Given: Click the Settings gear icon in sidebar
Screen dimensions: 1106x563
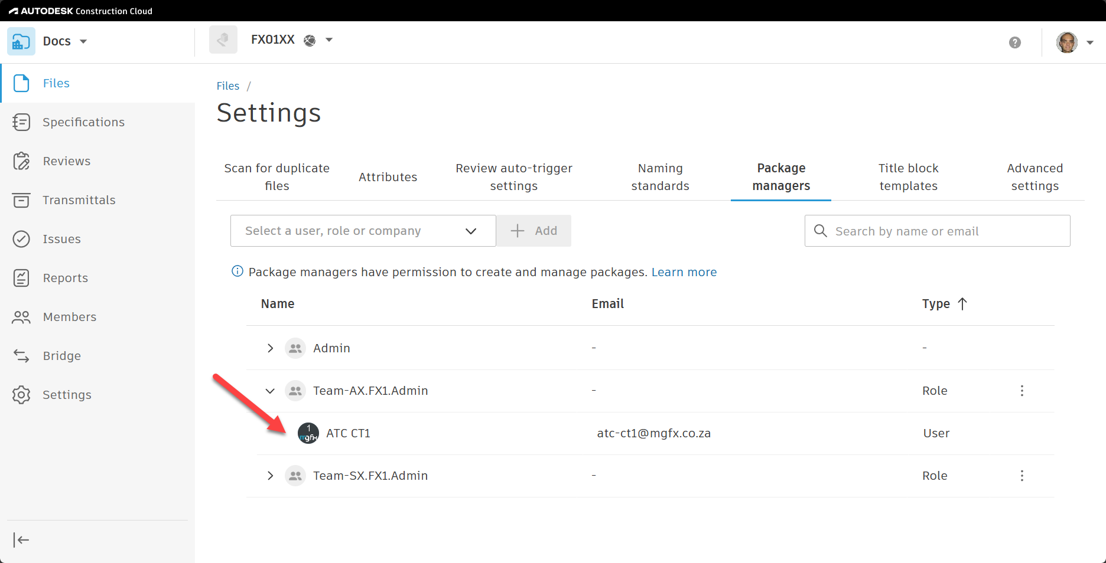Looking at the screenshot, I should pyautogui.click(x=21, y=395).
